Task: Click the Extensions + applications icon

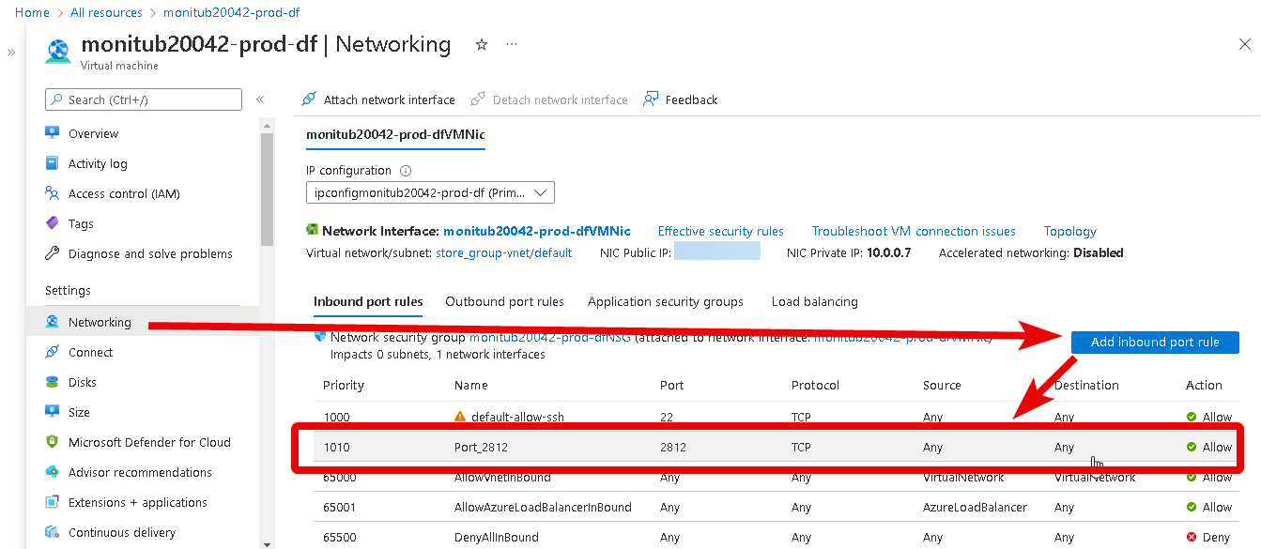Action: [x=53, y=502]
